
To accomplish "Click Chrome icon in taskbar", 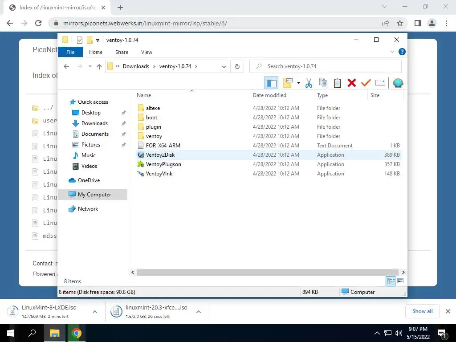I will click(77, 333).
